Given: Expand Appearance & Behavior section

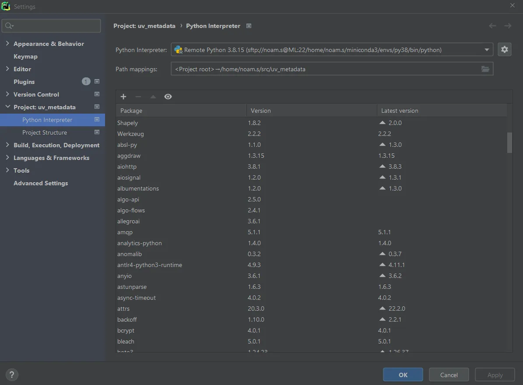Looking at the screenshot, I should [7, 43].
